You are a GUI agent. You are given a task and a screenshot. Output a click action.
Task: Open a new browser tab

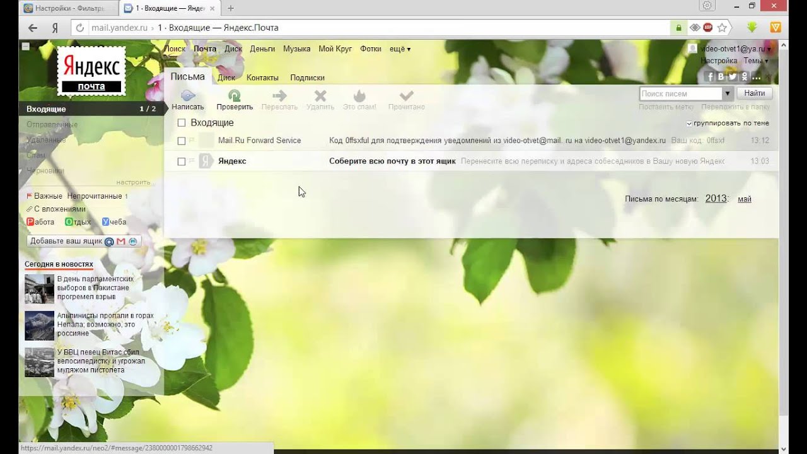tap(231, 8)
